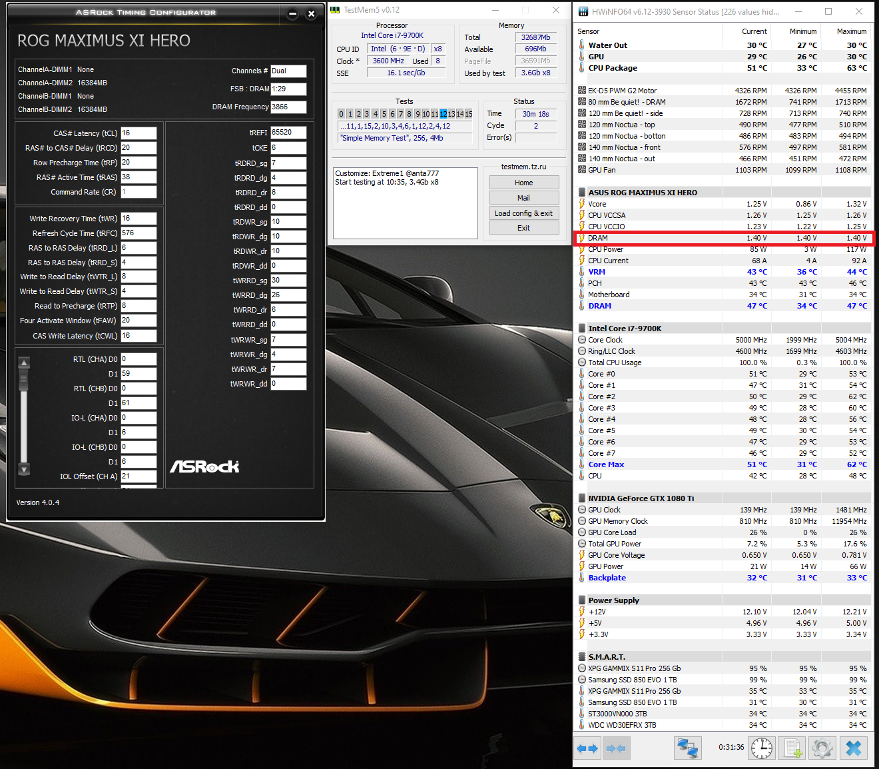Click the Cycle count field in TestMem5
Viewport: 879px width, 769px height.
click(x=536, y=126)
